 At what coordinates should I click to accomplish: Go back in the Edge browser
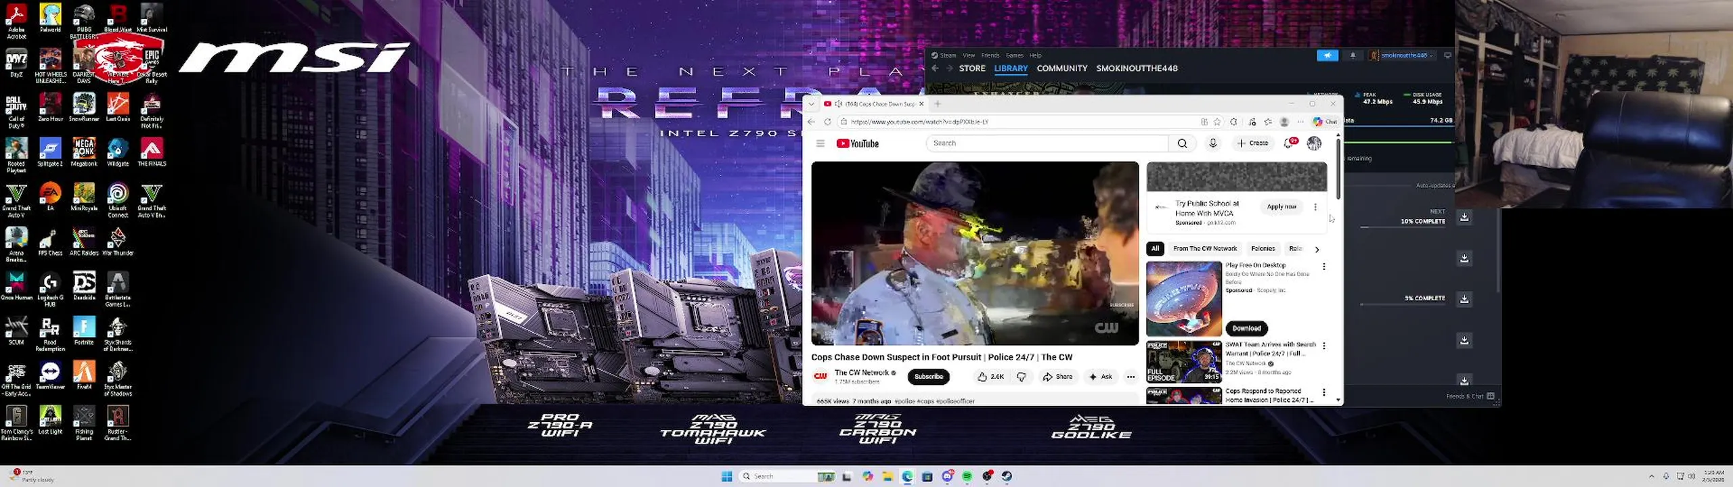pyautogui.click(x=812, y=122)
